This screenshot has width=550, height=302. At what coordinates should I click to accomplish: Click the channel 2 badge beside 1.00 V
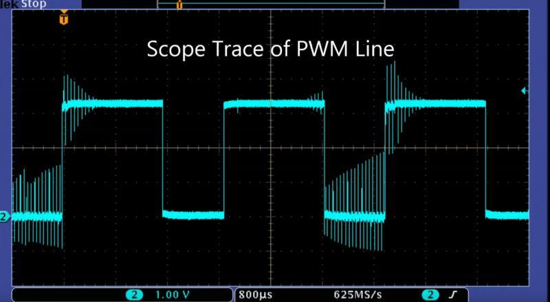(136, 294)
